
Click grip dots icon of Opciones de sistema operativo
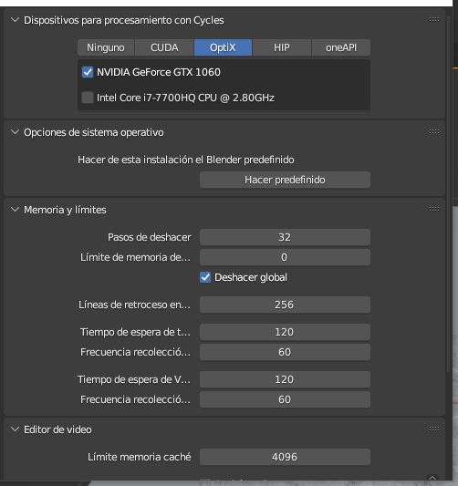pos(434,132)
